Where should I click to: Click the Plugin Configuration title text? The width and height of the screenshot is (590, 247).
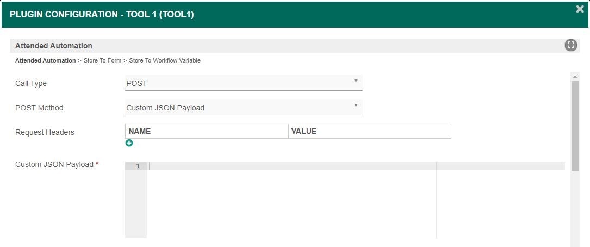(102, 15)
